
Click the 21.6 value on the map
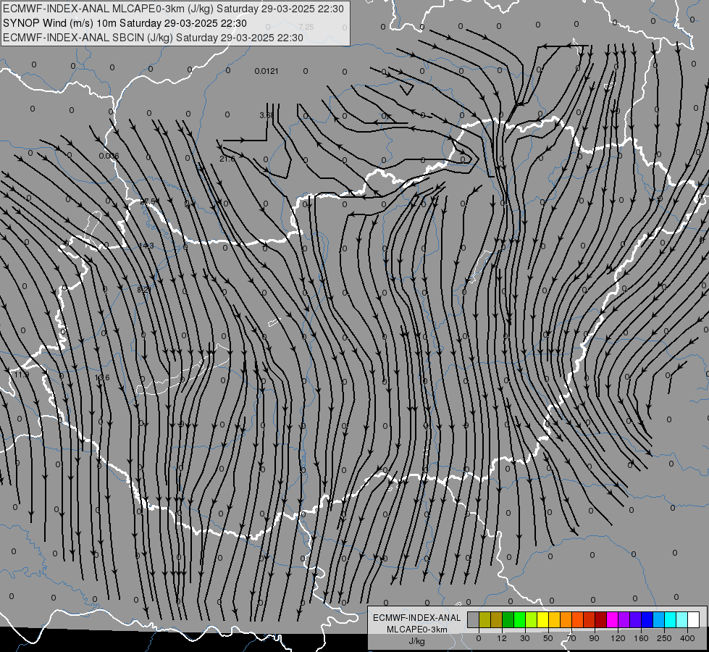227,159
